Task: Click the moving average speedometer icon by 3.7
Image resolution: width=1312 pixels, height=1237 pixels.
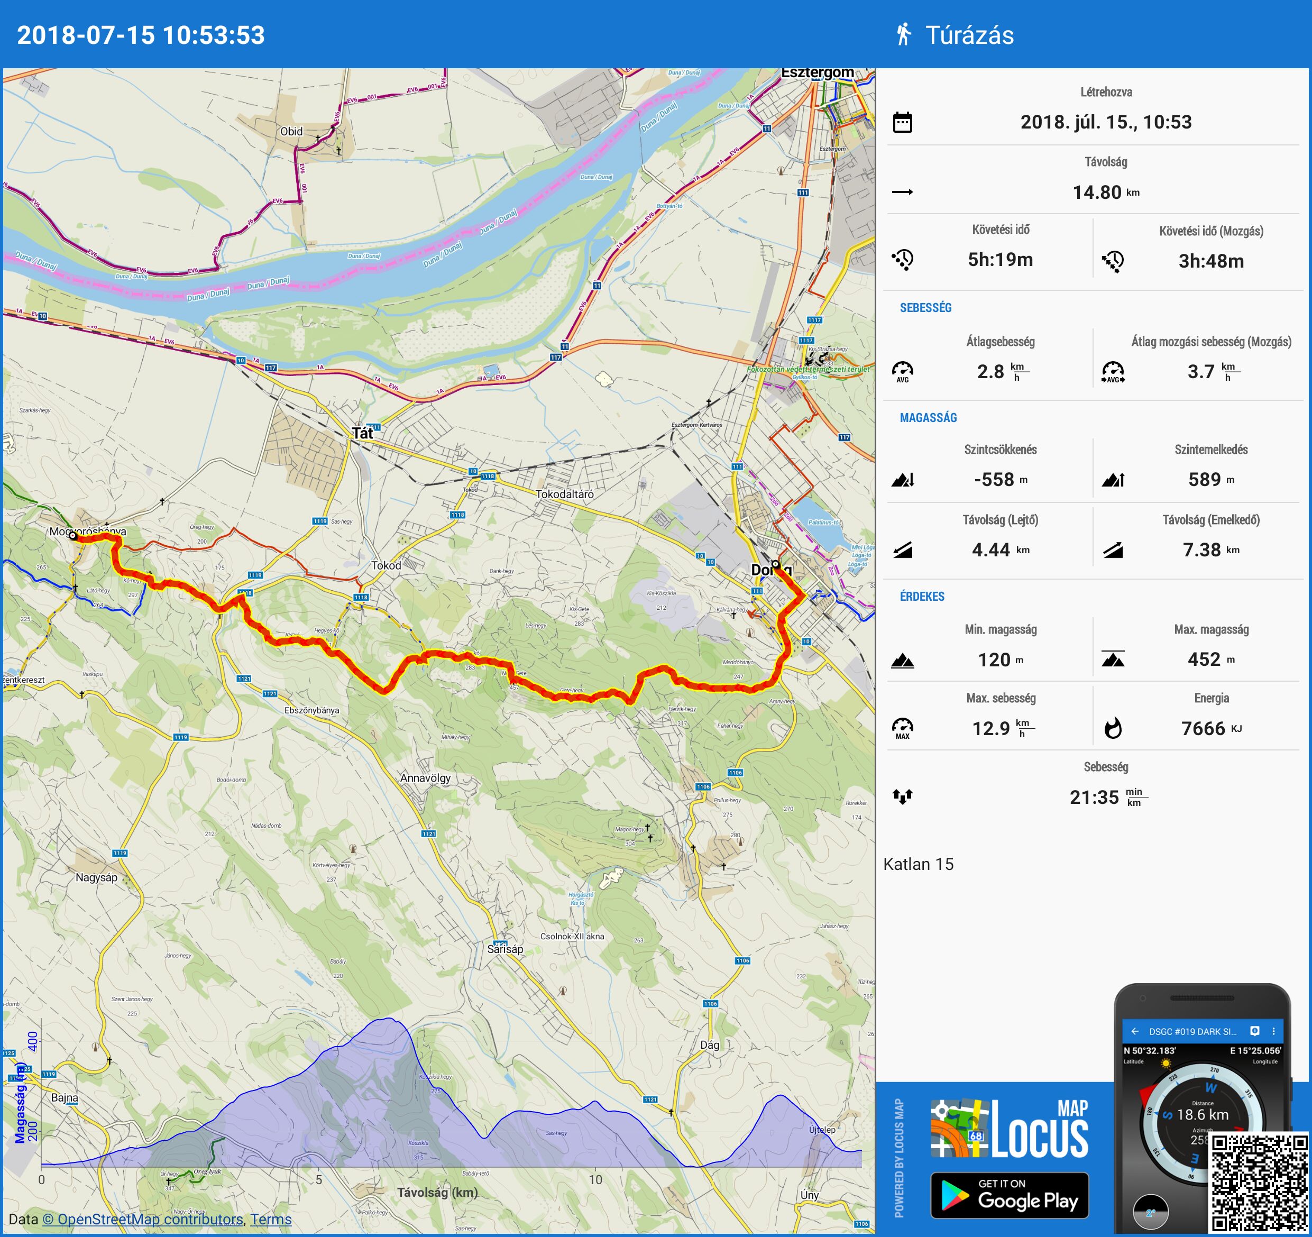Action: click(x=1113, y=372)
